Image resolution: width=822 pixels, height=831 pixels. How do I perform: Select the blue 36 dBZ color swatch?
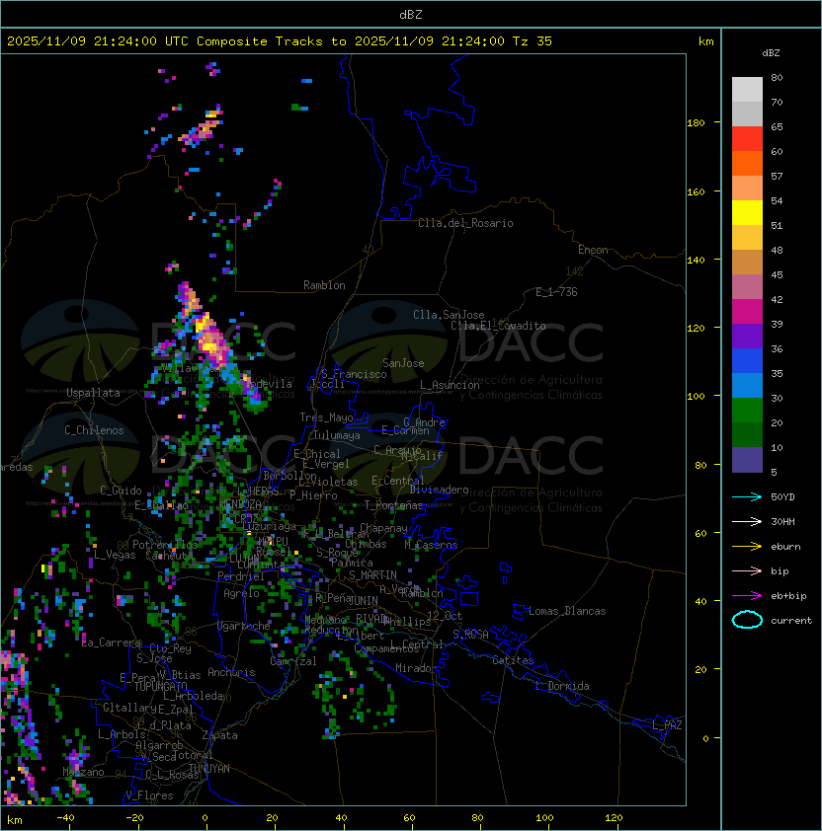point(747,361)
